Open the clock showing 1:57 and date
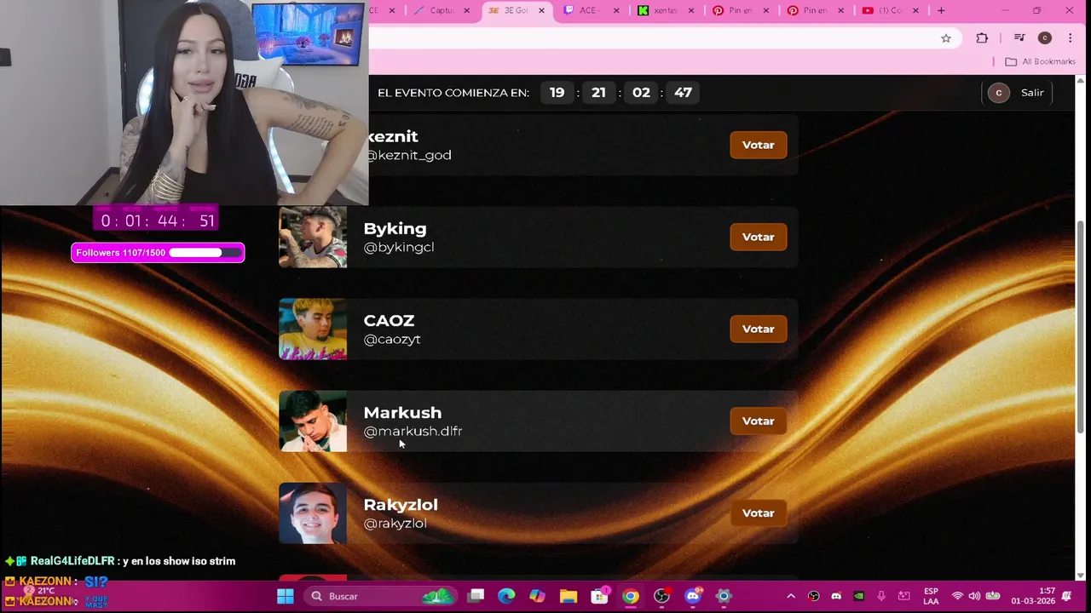1091x613 pixels. [1033, 596]
